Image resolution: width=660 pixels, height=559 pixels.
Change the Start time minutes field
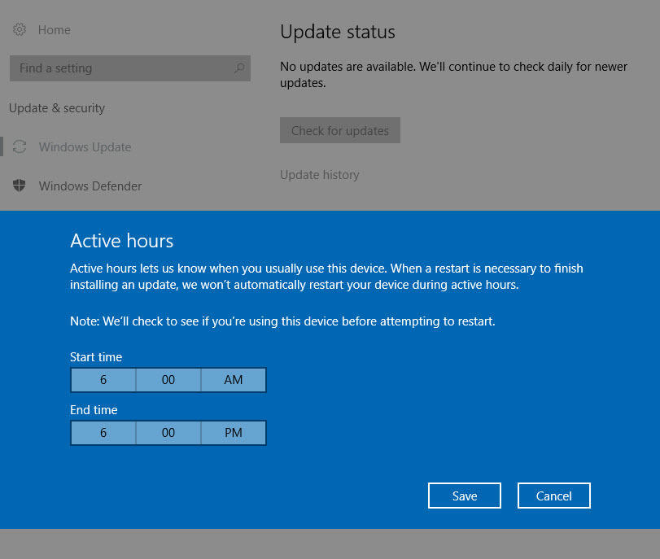click(168, 380)
